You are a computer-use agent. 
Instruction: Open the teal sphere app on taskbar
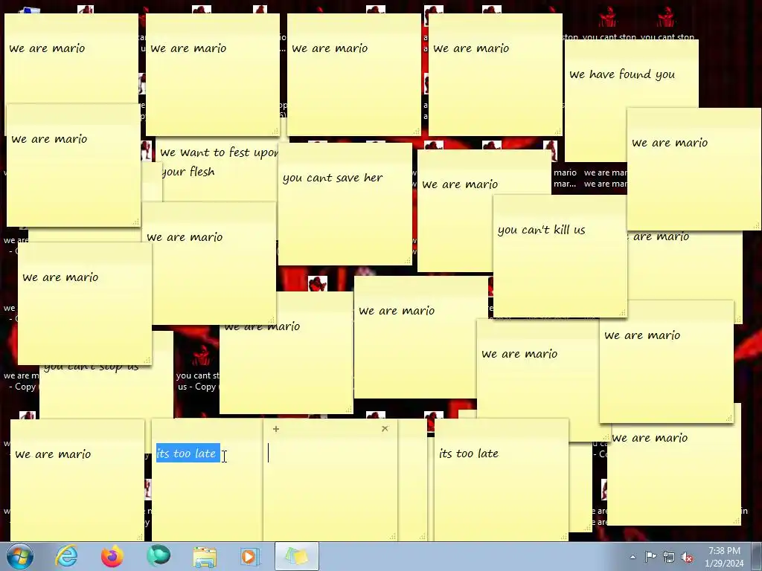point(159,556)
